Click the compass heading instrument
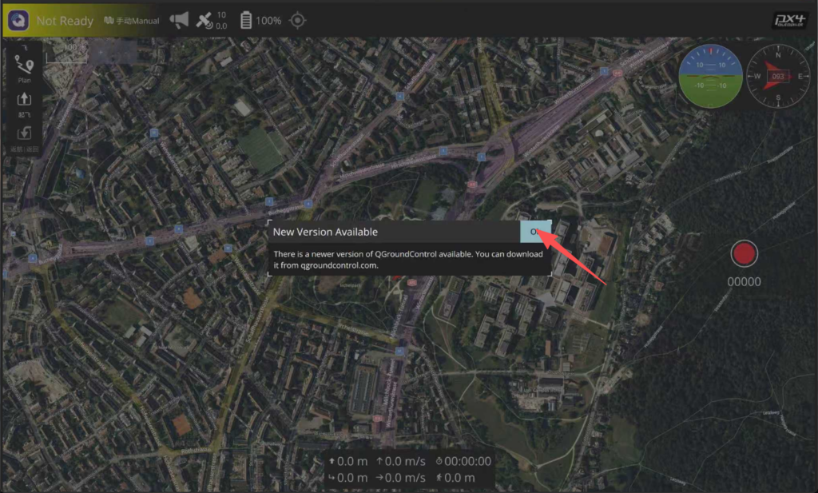The height and width of the screenshot is (493, 818). coord(777,76)
